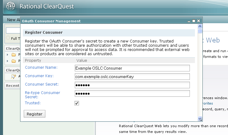Close the OAuth Consumer Management dialog

tap(199, 21)
